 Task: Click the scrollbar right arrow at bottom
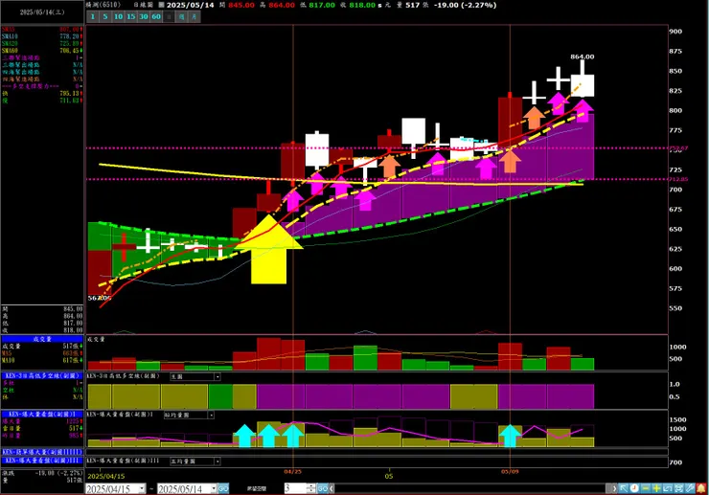[x=614, y=488]
